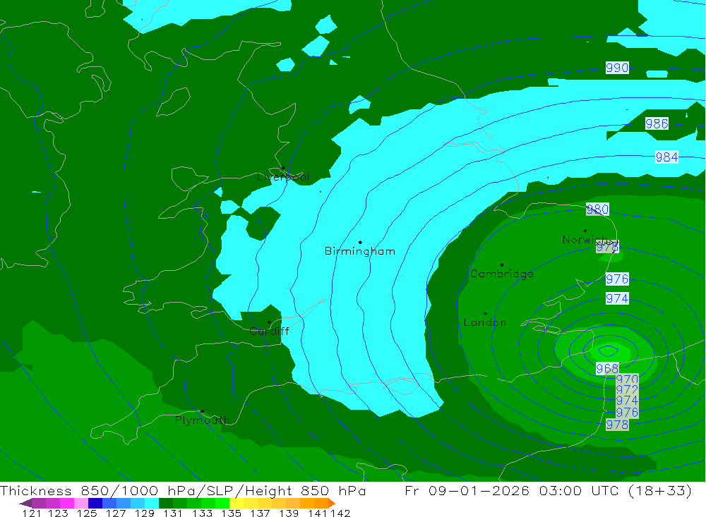706x517 pixels.
Task: Click the 03:00 UTC time text
Action: pyautogui.click(x=578, y=490)
